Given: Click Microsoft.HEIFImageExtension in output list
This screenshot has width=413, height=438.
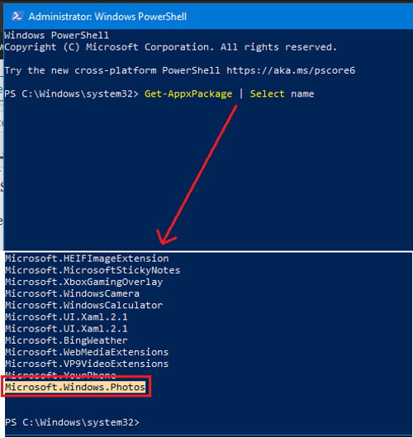Looking at the screenshot, I should click(87, 259).
